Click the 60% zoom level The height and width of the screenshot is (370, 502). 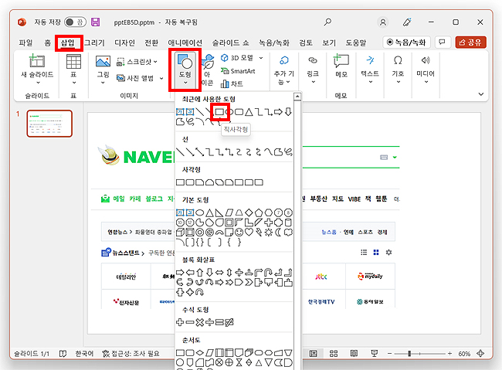(x=464, y=354)
